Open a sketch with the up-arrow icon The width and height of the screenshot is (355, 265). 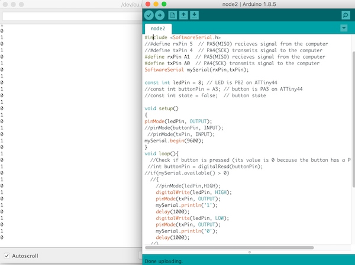pyautogui.click(x=183, y=15)
